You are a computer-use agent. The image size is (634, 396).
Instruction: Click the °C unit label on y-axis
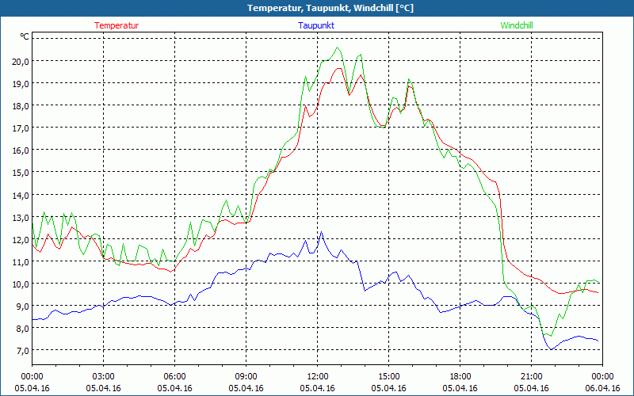coord(25,36)
